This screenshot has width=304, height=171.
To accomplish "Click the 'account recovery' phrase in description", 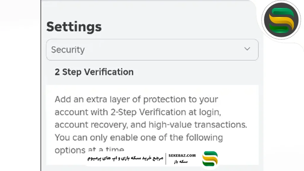I will point(91,125).
